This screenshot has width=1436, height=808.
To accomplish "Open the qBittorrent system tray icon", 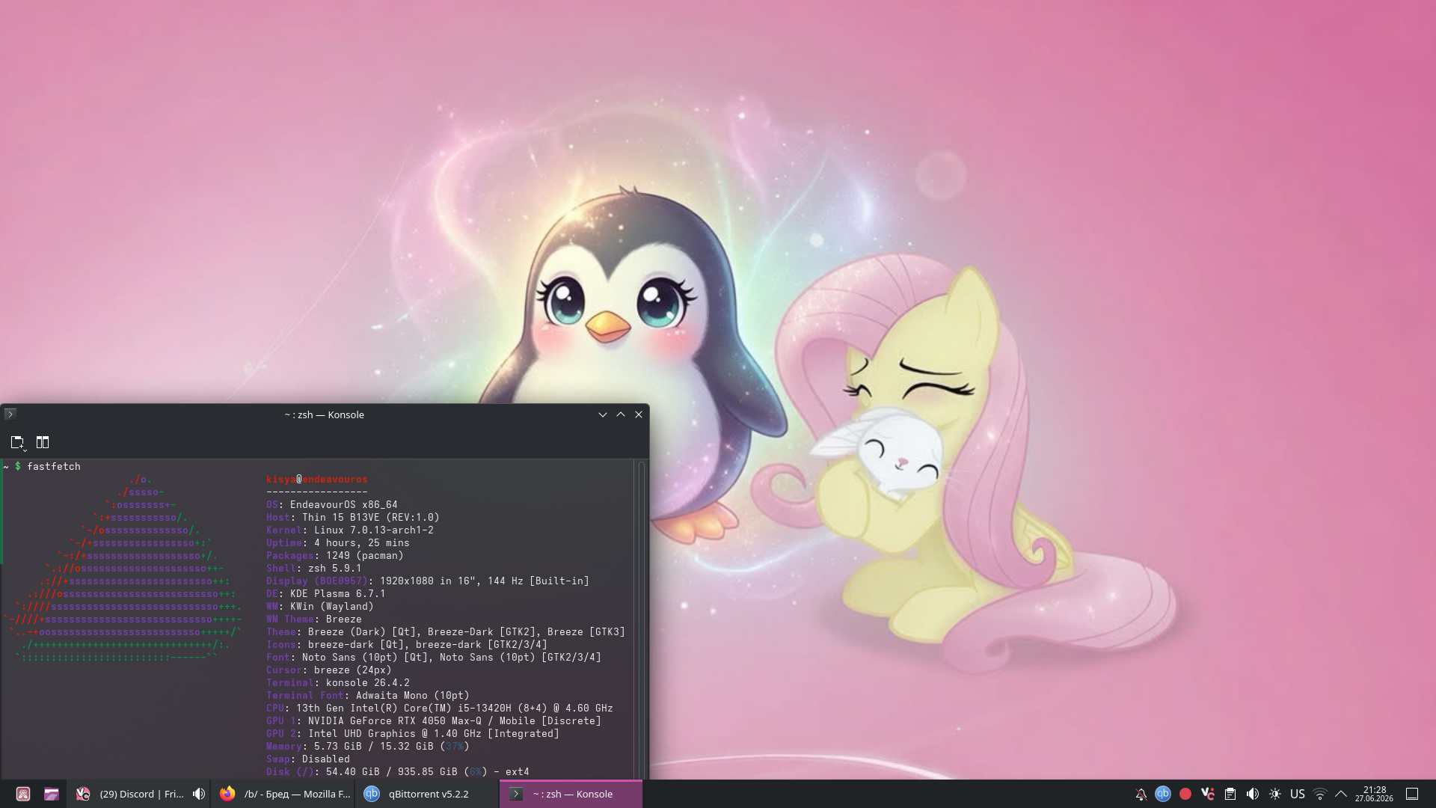I will (x=1163, y=794).
